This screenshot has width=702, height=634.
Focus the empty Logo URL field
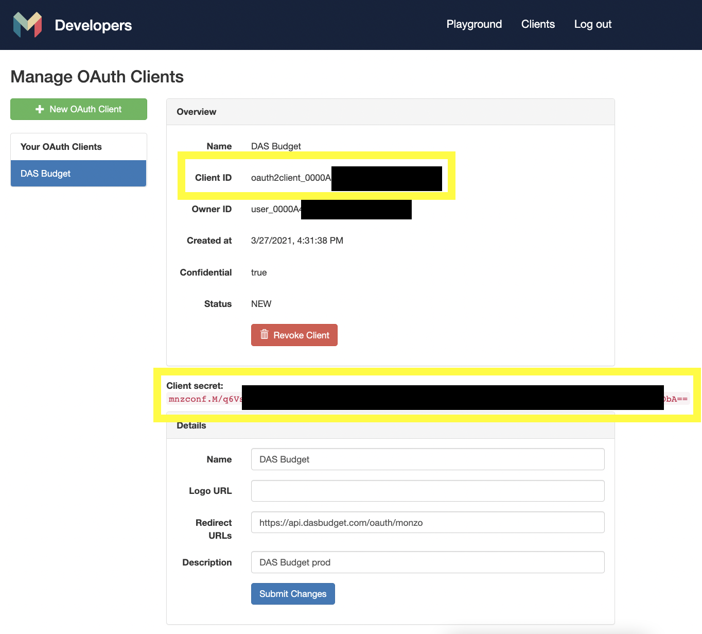428,491
